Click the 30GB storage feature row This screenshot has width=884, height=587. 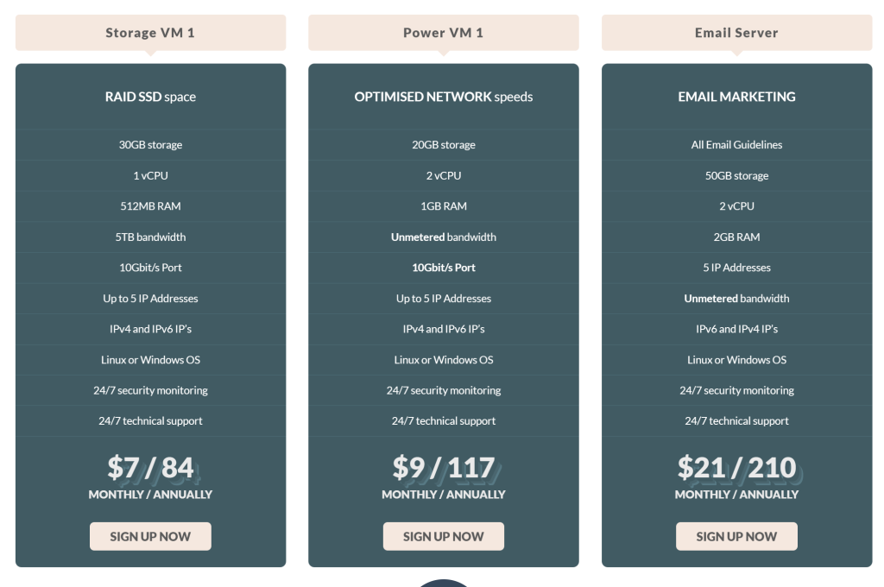click(x=150, y=145)
